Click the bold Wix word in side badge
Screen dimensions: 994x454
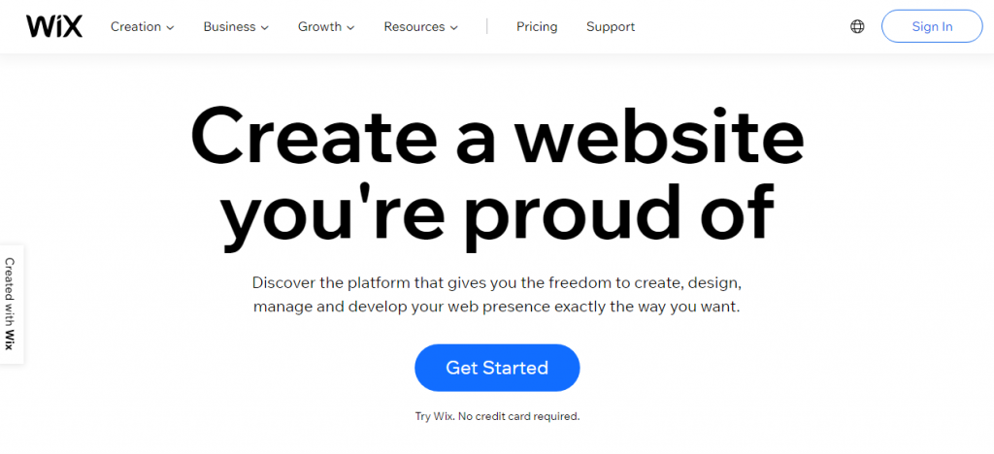11,339
